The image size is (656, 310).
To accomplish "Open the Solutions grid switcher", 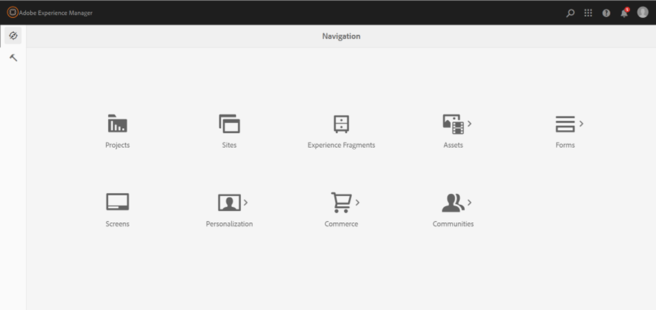I will click(x=588, y=13).
